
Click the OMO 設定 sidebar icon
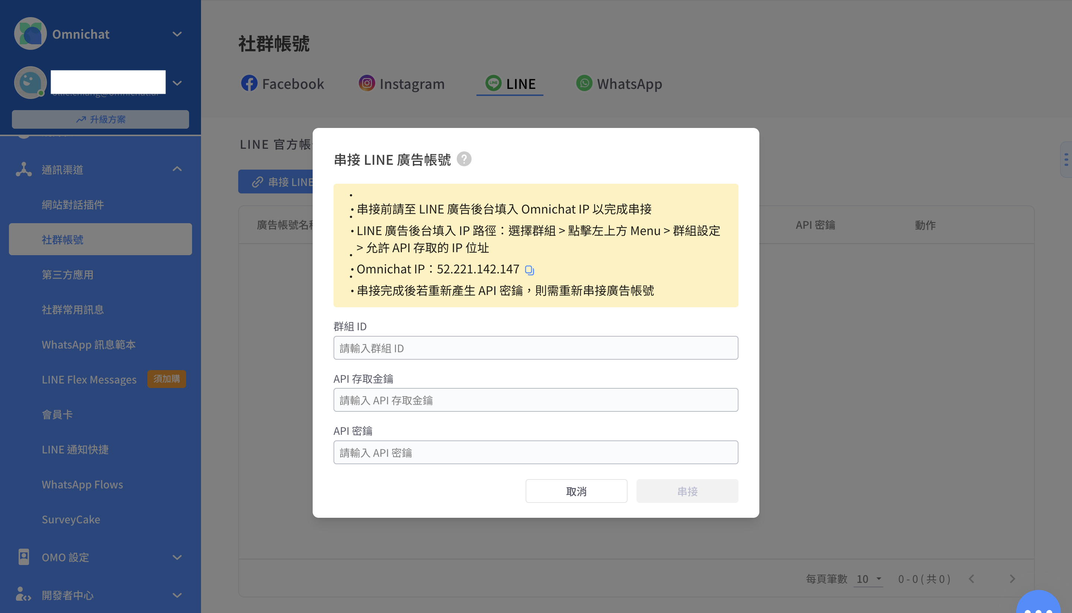tap(23, 556)
